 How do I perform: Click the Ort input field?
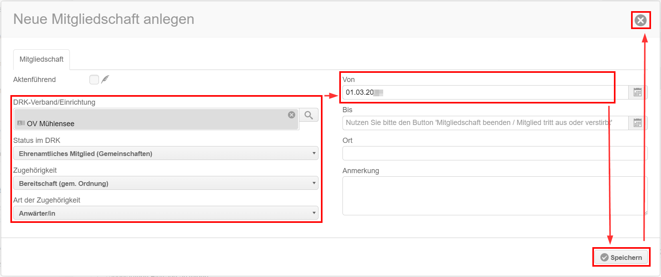[x=495, y=153]
